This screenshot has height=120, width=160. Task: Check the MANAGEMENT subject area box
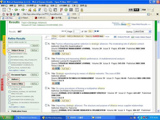pos(10,54)
